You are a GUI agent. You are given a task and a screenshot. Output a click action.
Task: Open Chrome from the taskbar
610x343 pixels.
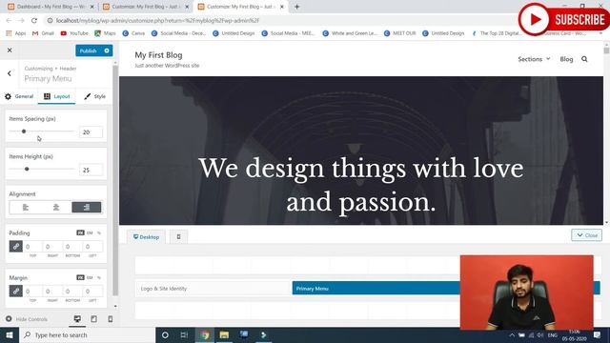[205, 334]
